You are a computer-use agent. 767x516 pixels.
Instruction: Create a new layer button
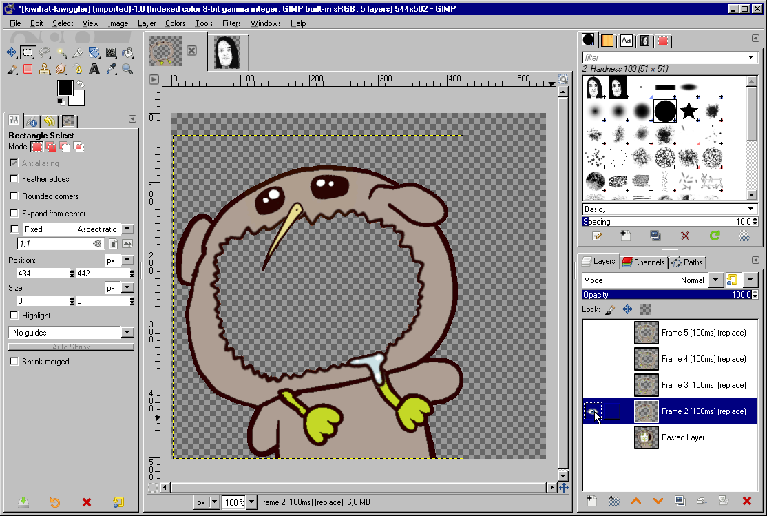[592, 500]
